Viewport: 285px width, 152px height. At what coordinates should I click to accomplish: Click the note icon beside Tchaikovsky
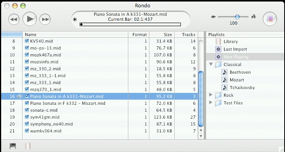pyautogui.click(x=224, y=88)
